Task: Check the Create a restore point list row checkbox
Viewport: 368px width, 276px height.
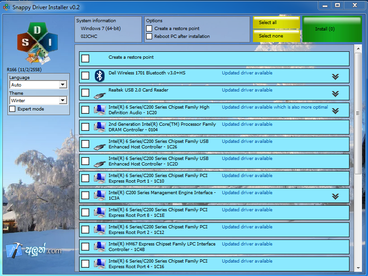Action: click(85, 58)
